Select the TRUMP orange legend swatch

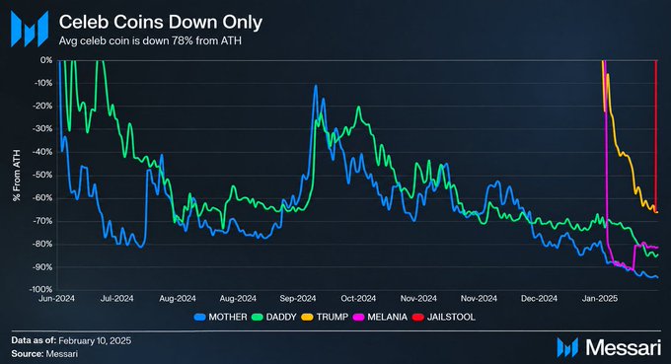pos(307,318)
